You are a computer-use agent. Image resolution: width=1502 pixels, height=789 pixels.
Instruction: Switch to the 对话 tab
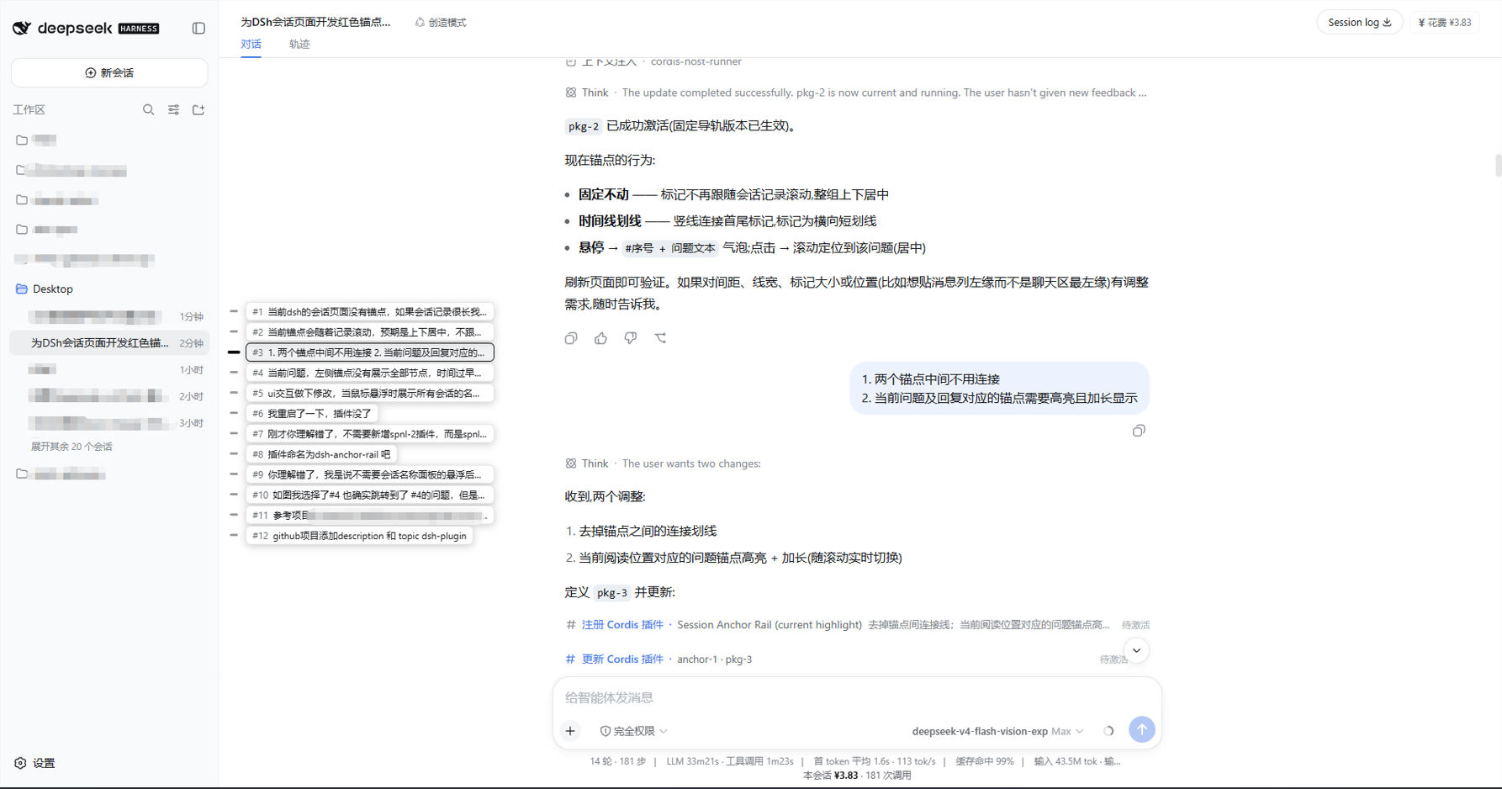(x=251, y=45)
